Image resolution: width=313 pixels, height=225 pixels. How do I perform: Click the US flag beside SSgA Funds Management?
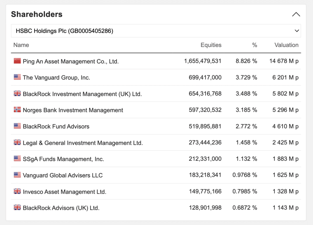click(x=17, y=159)
